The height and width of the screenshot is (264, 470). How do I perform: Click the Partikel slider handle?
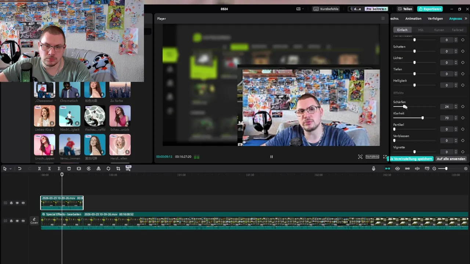coord(394,129)
